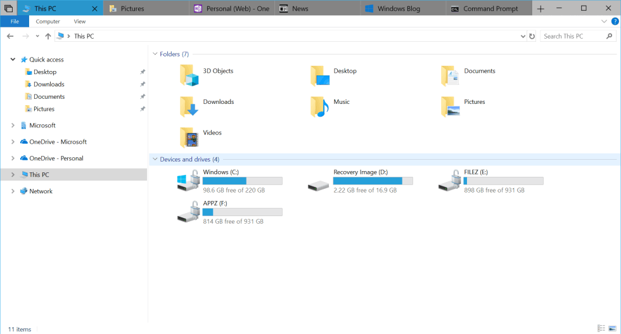Switch to the News tab
This screenshot has width=621, height=334.
(317, 8)
